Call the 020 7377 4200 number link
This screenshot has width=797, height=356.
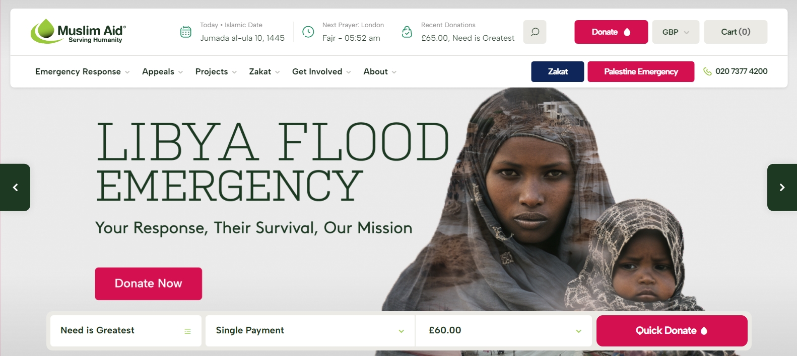pyautogui.click(x=741, y=71)
